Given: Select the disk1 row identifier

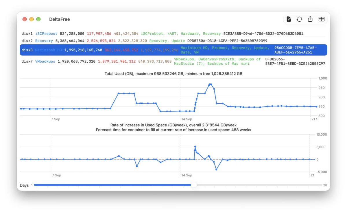Looking at the screenshot, I should coord(27,34).
